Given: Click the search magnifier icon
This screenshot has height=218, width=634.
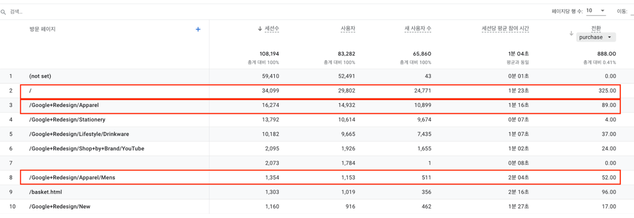Looking at the screenshot, I should 3,12.
